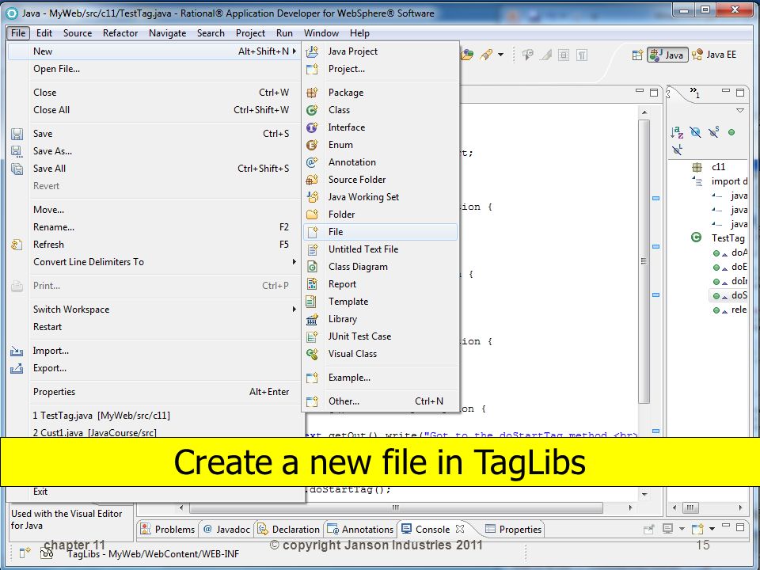The height and width of the screenshot is (570, 760).
Task: Close the Console tab
Action: click(x=460, y=528)
